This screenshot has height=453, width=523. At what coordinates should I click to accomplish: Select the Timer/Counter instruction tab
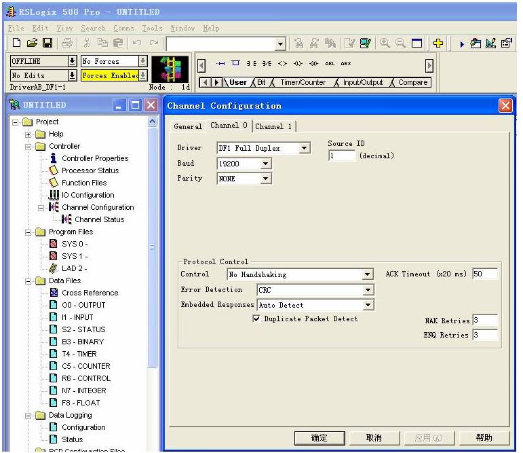click(303, 82)
